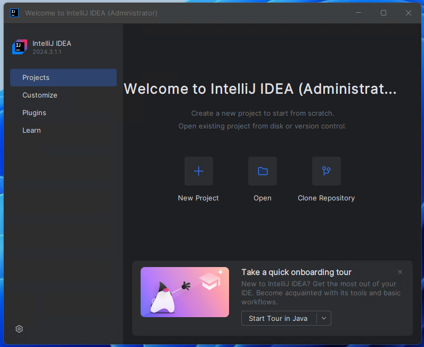Expand the Start Tour language dropdown arrow

324,318
